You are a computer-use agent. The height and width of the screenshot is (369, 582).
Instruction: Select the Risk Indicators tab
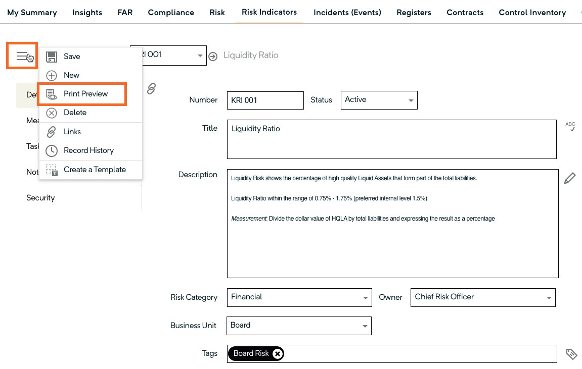269,12
